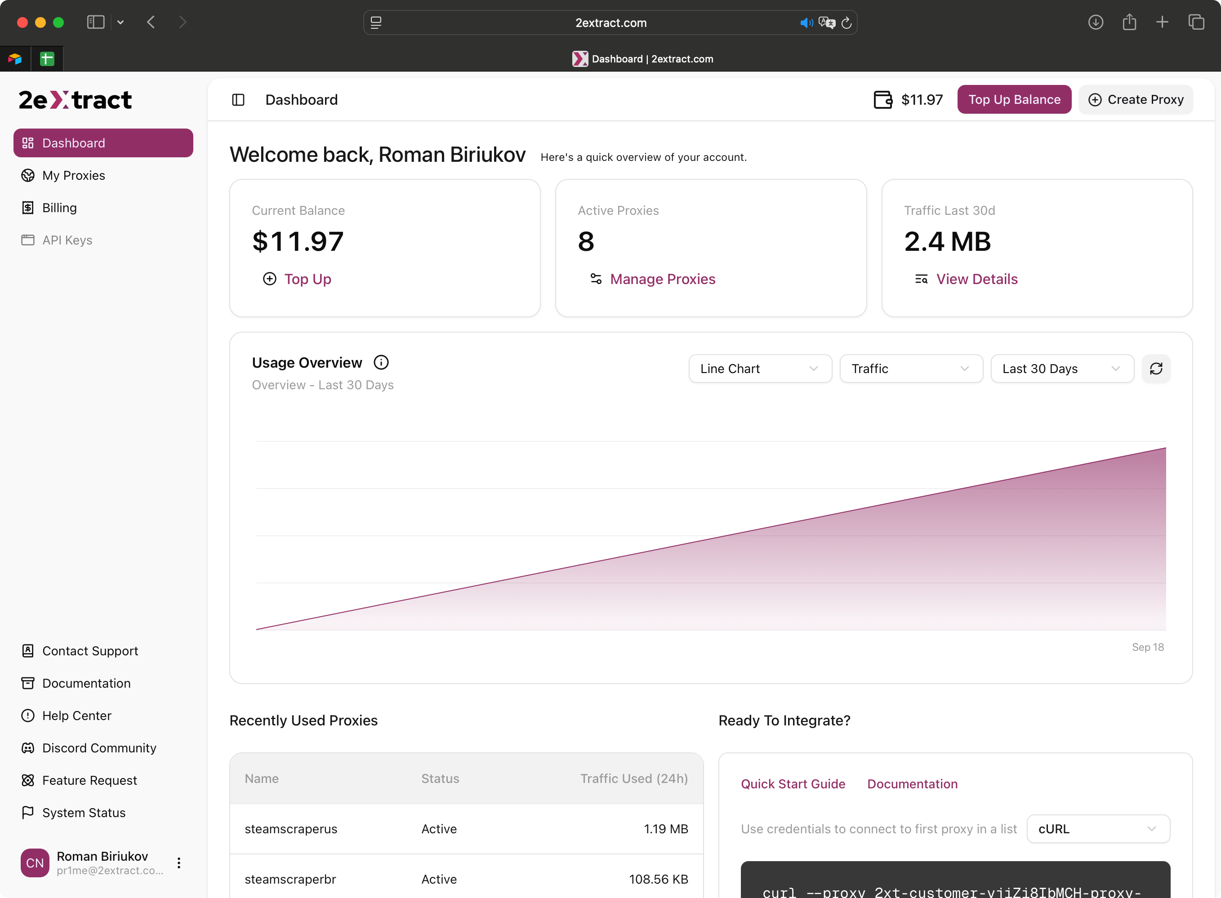The image size is (1221, 898).
Task: Open the Discord Community link
Action: [x=99, y=748]
